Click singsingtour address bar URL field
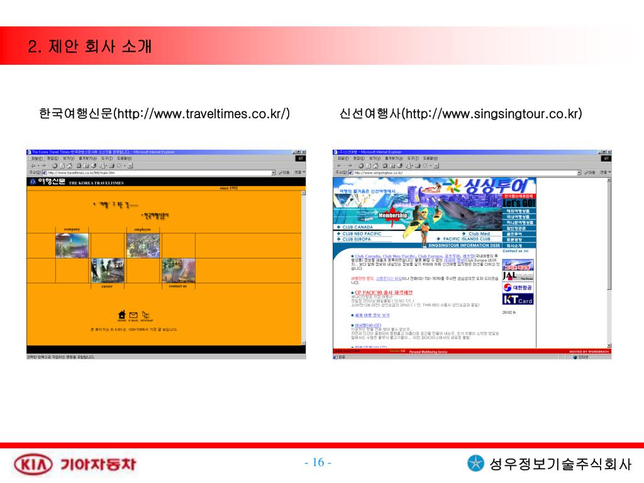The image size is (644, 483). point(464,173)
